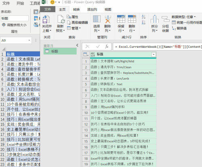Click Replace Values (替换值)
202x167 pixels.
point(179,28)
